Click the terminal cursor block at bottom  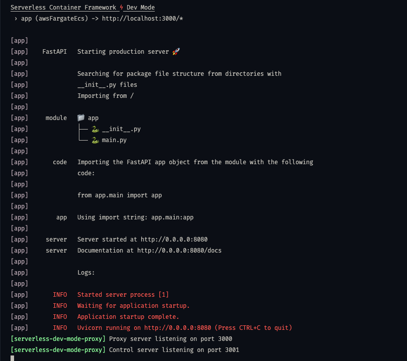(x=12, y=358)
